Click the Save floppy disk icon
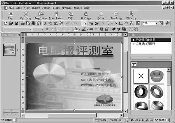Image resolution: width=175 pixels, height=123 pixels. (x=16, y=23)
